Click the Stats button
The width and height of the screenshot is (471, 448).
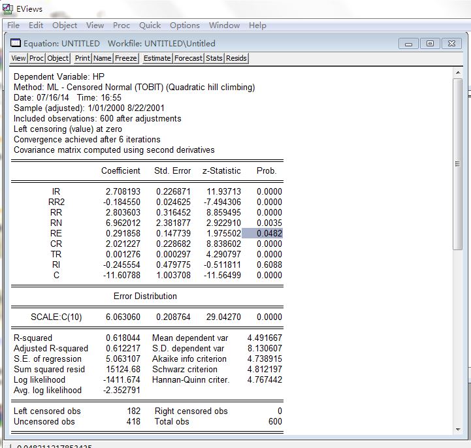[x=214, y=58]
